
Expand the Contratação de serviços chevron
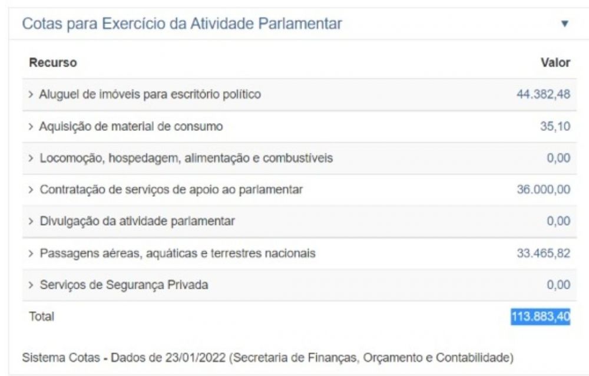point(31,190)
